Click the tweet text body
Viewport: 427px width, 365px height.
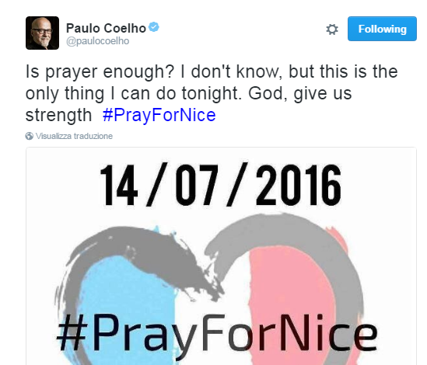pyautogui.click(x=212, y=93)
